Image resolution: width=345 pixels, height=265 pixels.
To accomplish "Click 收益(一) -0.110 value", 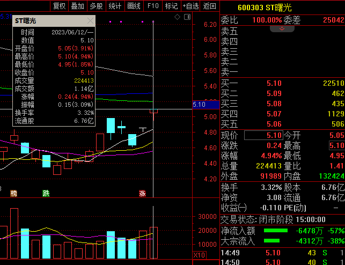I will pos(270,208).
